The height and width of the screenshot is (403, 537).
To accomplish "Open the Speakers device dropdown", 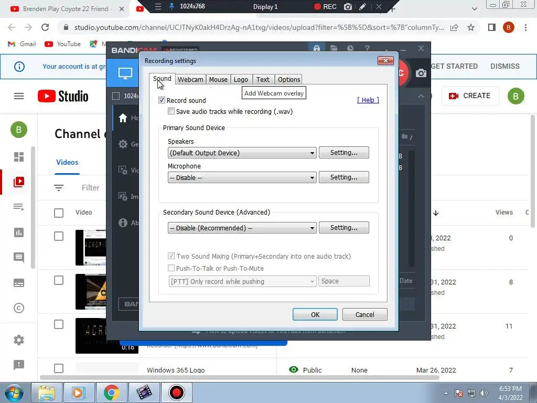I will point(242,153).
